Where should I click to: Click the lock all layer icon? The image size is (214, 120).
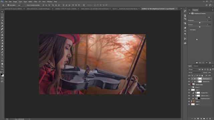pyautogui.click(x=202, y=76)
